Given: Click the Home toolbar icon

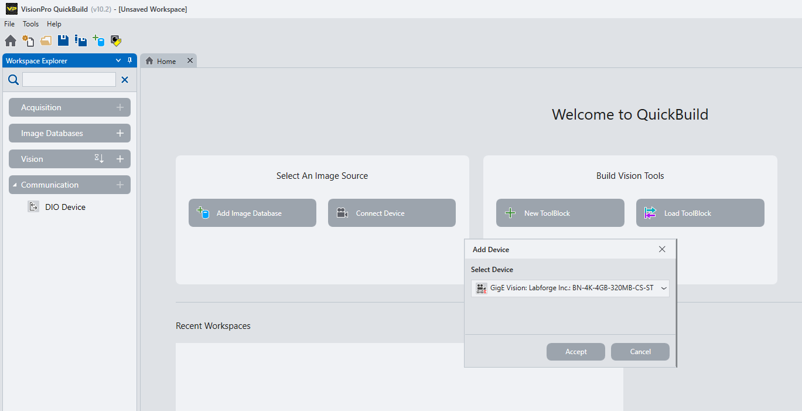Looking at the screenshot, I should click(11, 40).
